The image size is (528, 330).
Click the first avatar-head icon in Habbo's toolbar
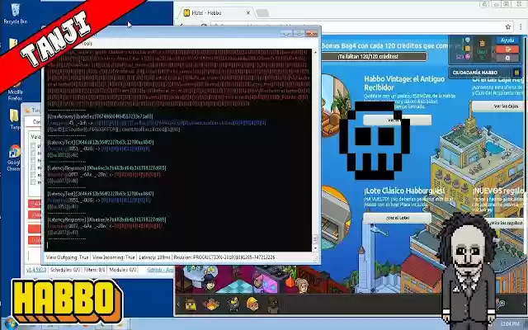pos(191,304)
